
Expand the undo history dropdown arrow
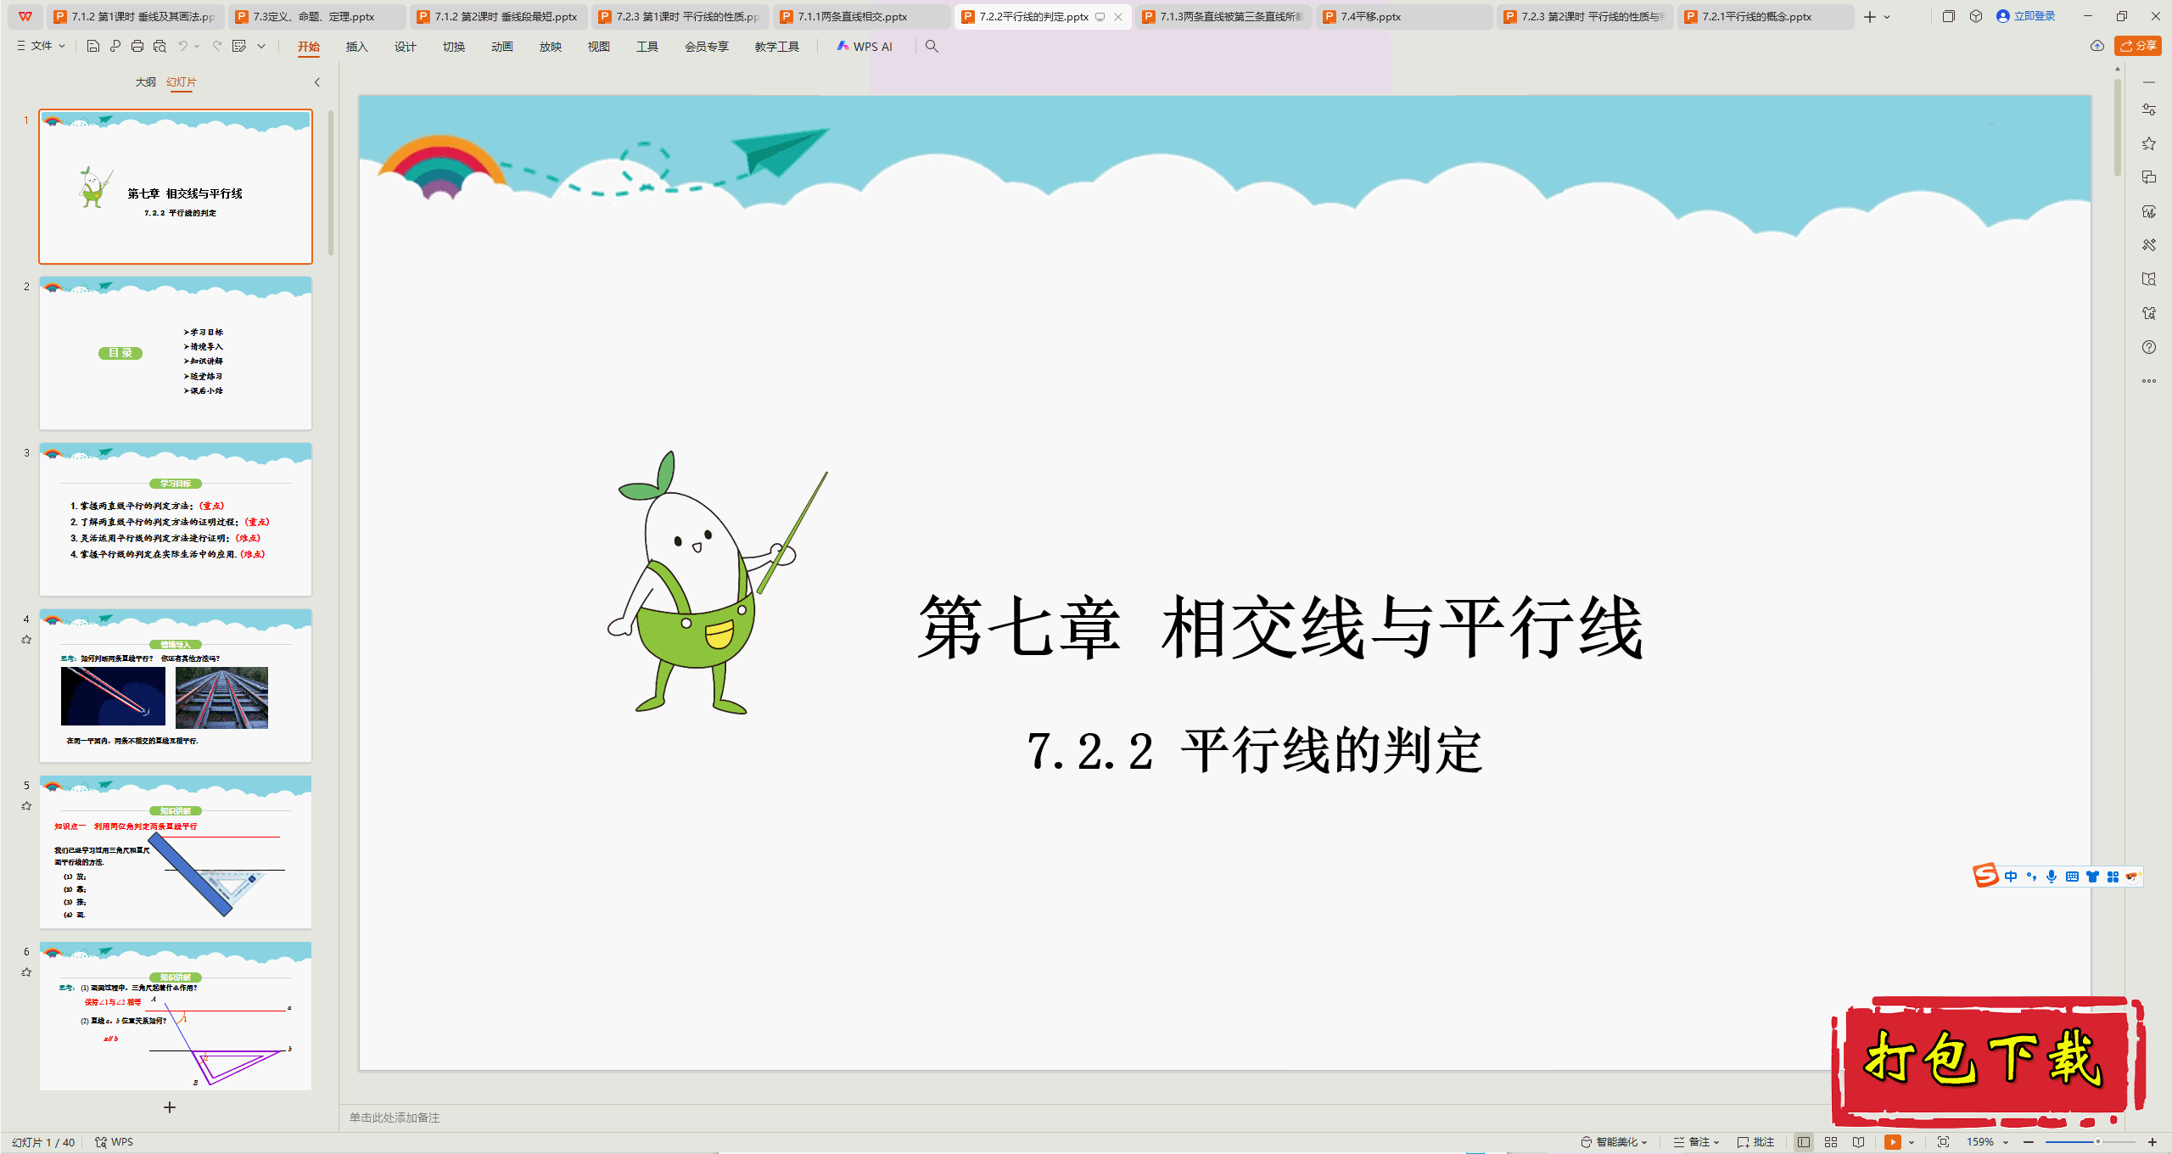click(197, 46)
